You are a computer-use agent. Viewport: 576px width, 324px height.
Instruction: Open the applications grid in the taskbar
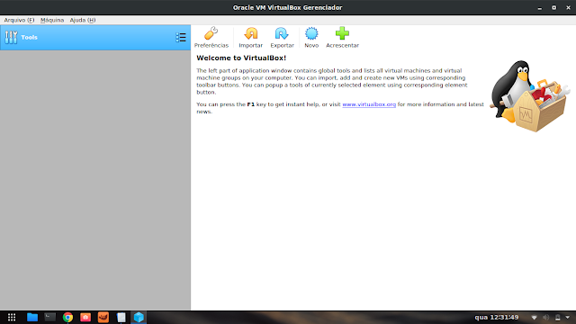(12, 317)
